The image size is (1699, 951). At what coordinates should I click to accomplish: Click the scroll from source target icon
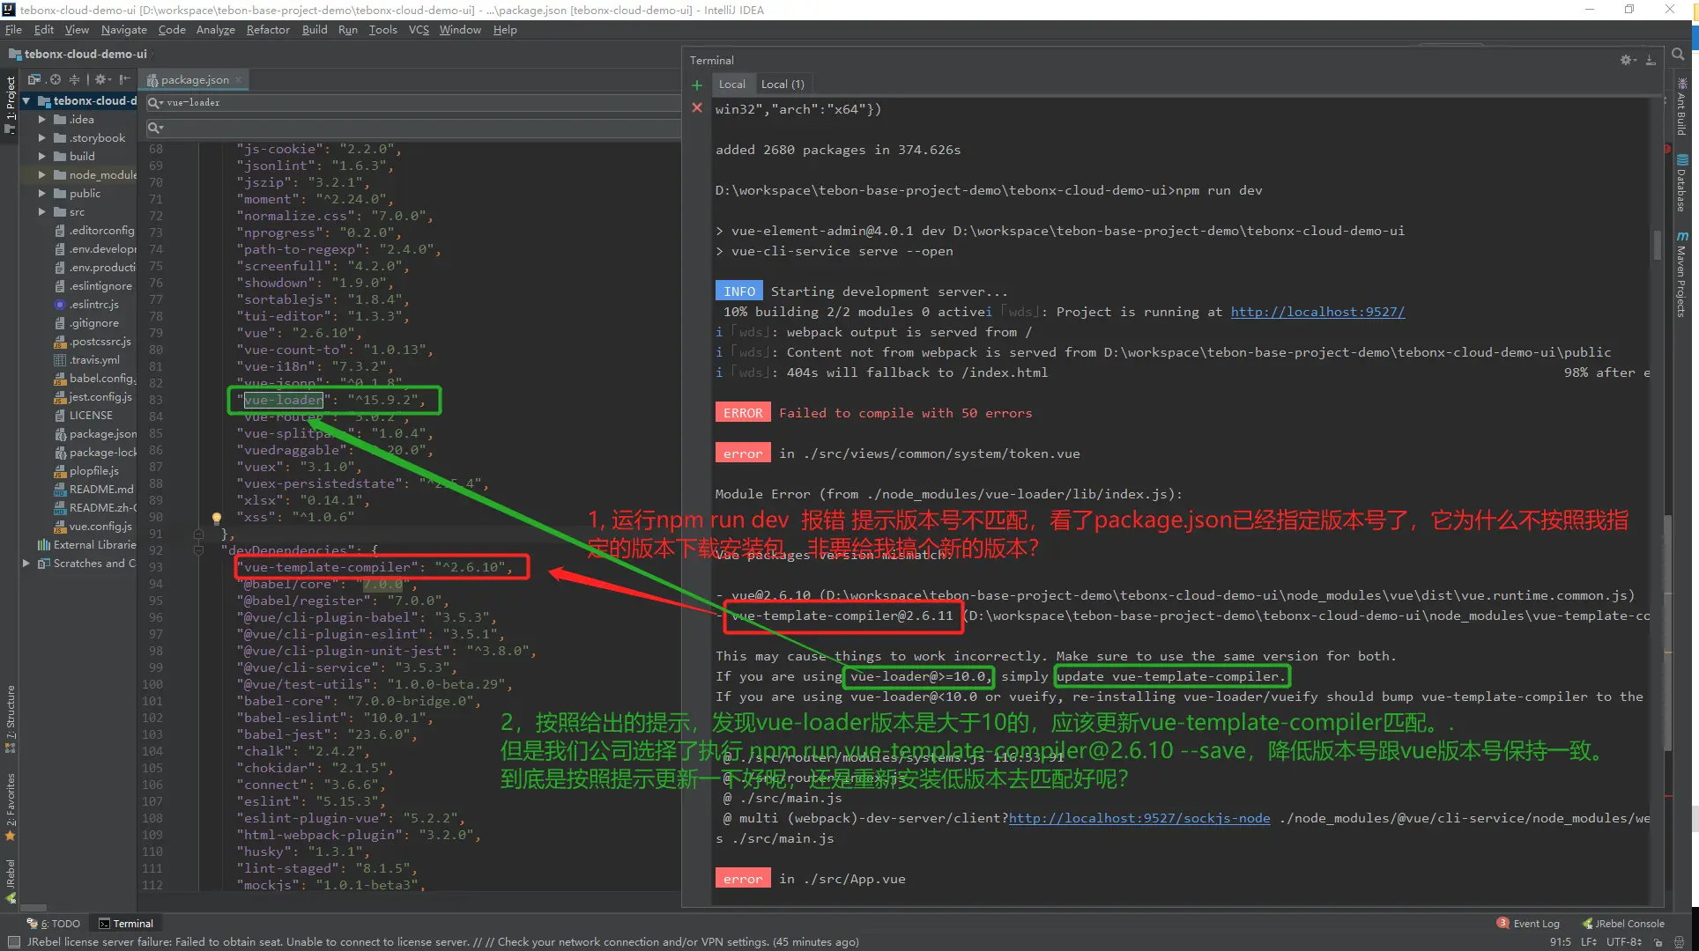[x=55, y=79]
